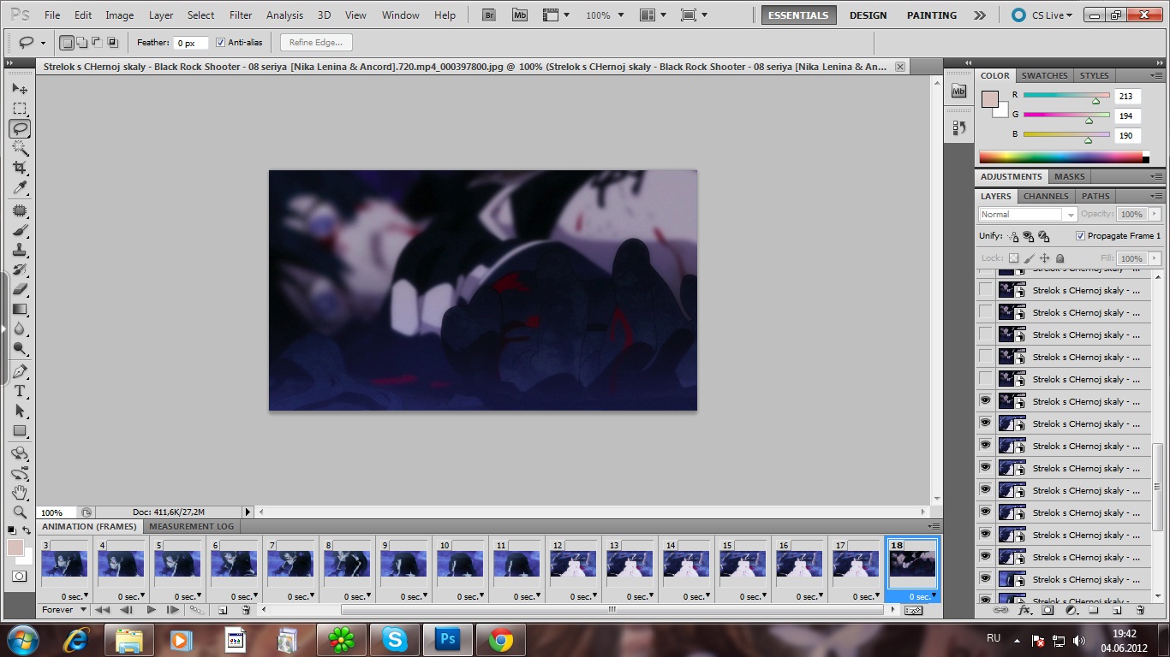Switch to the Measurement Log tab
The width and height of the screenshot is (1170, 657).
pos(191,527)
